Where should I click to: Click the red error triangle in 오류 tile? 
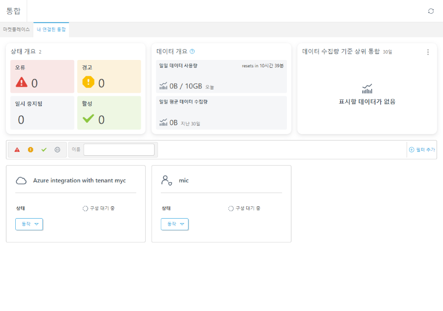tap(22, 83)
